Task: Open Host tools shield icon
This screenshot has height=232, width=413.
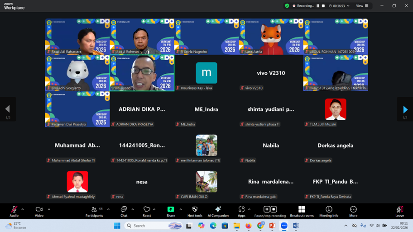Action: [x=195, y=210]
